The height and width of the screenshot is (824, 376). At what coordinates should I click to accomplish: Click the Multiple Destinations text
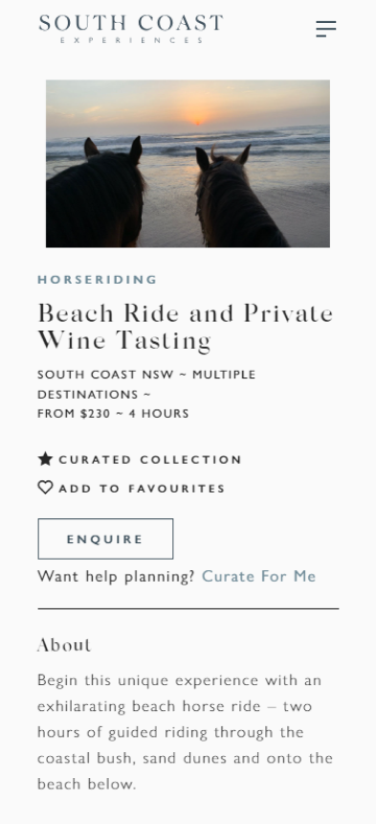(x=146, y=384)
